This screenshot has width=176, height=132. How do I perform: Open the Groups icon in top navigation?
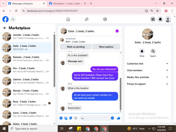tap(105, 19)
